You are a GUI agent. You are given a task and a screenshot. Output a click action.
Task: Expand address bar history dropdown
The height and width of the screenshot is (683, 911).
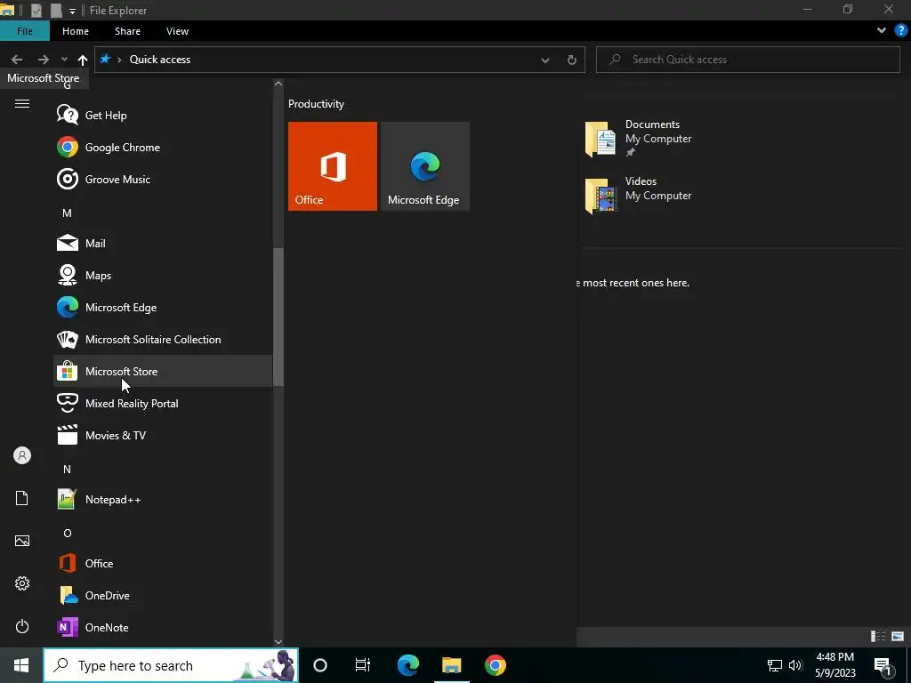545,60
